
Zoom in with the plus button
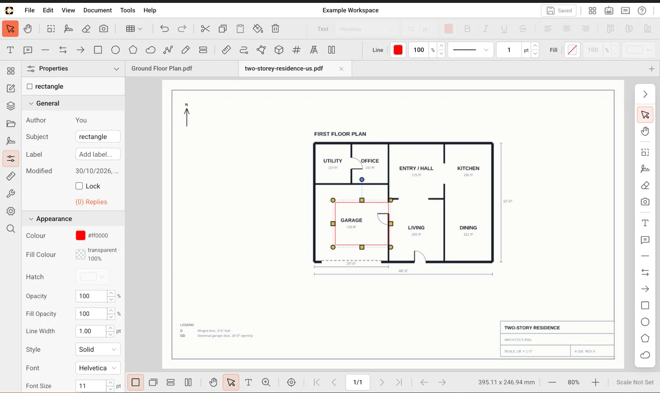coord(595,382)
